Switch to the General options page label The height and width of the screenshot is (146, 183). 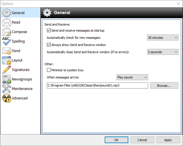[18, 13]
